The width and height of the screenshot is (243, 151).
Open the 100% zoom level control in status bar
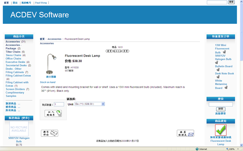pyautogui.click(x=232, y=149)
